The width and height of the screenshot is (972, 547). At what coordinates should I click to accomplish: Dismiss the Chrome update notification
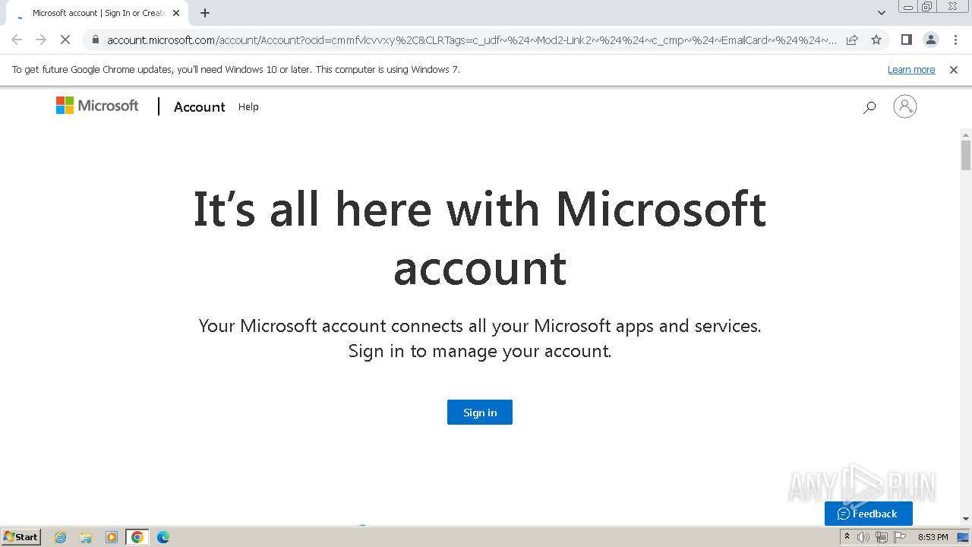click(x=954, y=69)
